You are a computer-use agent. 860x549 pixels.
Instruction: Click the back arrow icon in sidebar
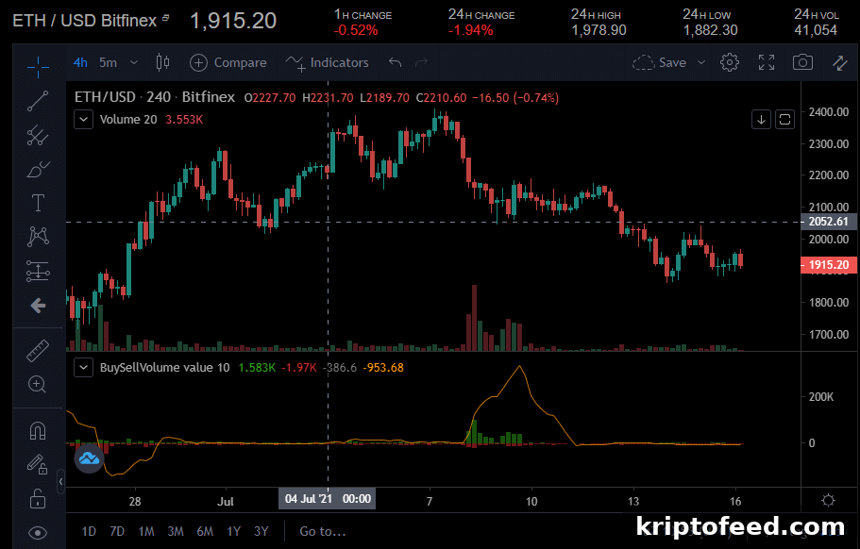[x=38, y=306]
